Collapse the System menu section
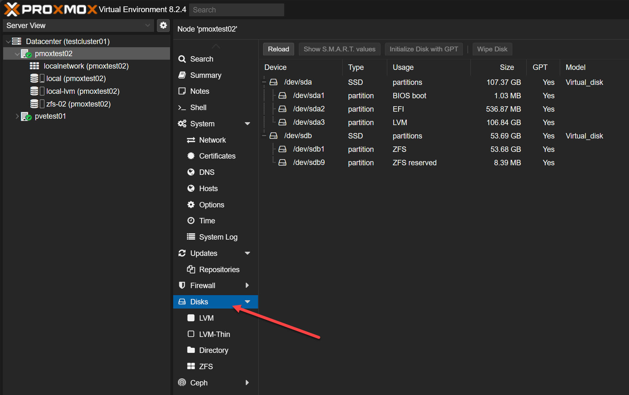 (247, 124)
